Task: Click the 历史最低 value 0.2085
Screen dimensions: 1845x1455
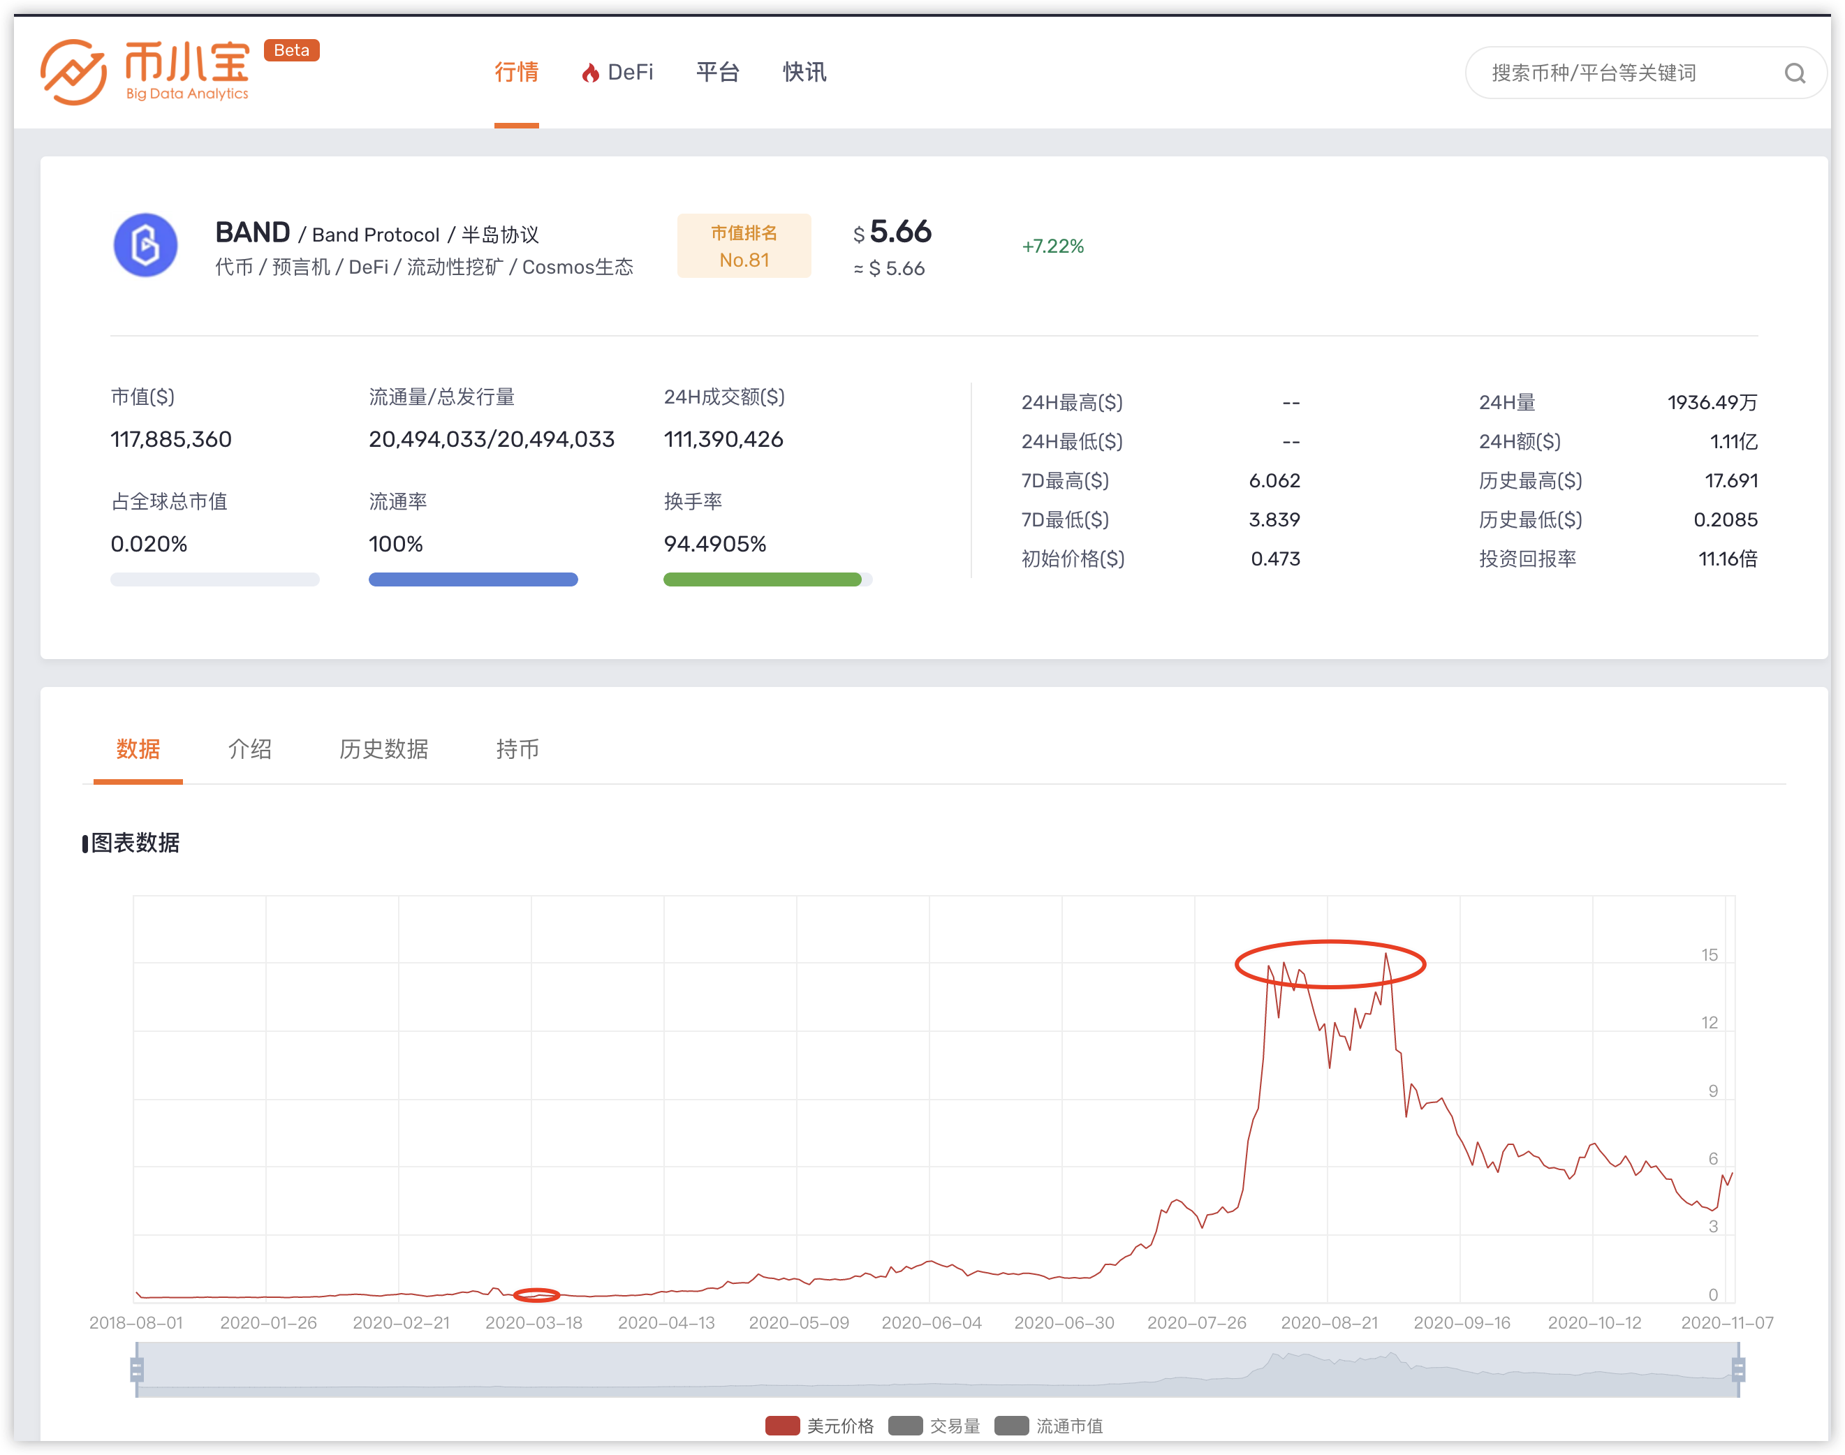Action: (x=1726, y=521)
